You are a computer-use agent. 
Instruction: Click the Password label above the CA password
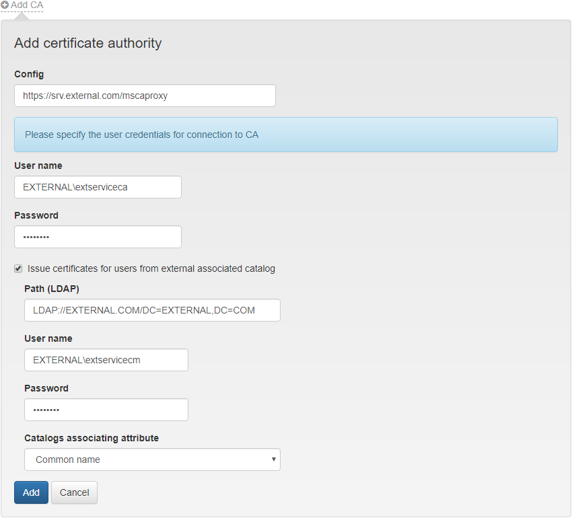[36, 215]
